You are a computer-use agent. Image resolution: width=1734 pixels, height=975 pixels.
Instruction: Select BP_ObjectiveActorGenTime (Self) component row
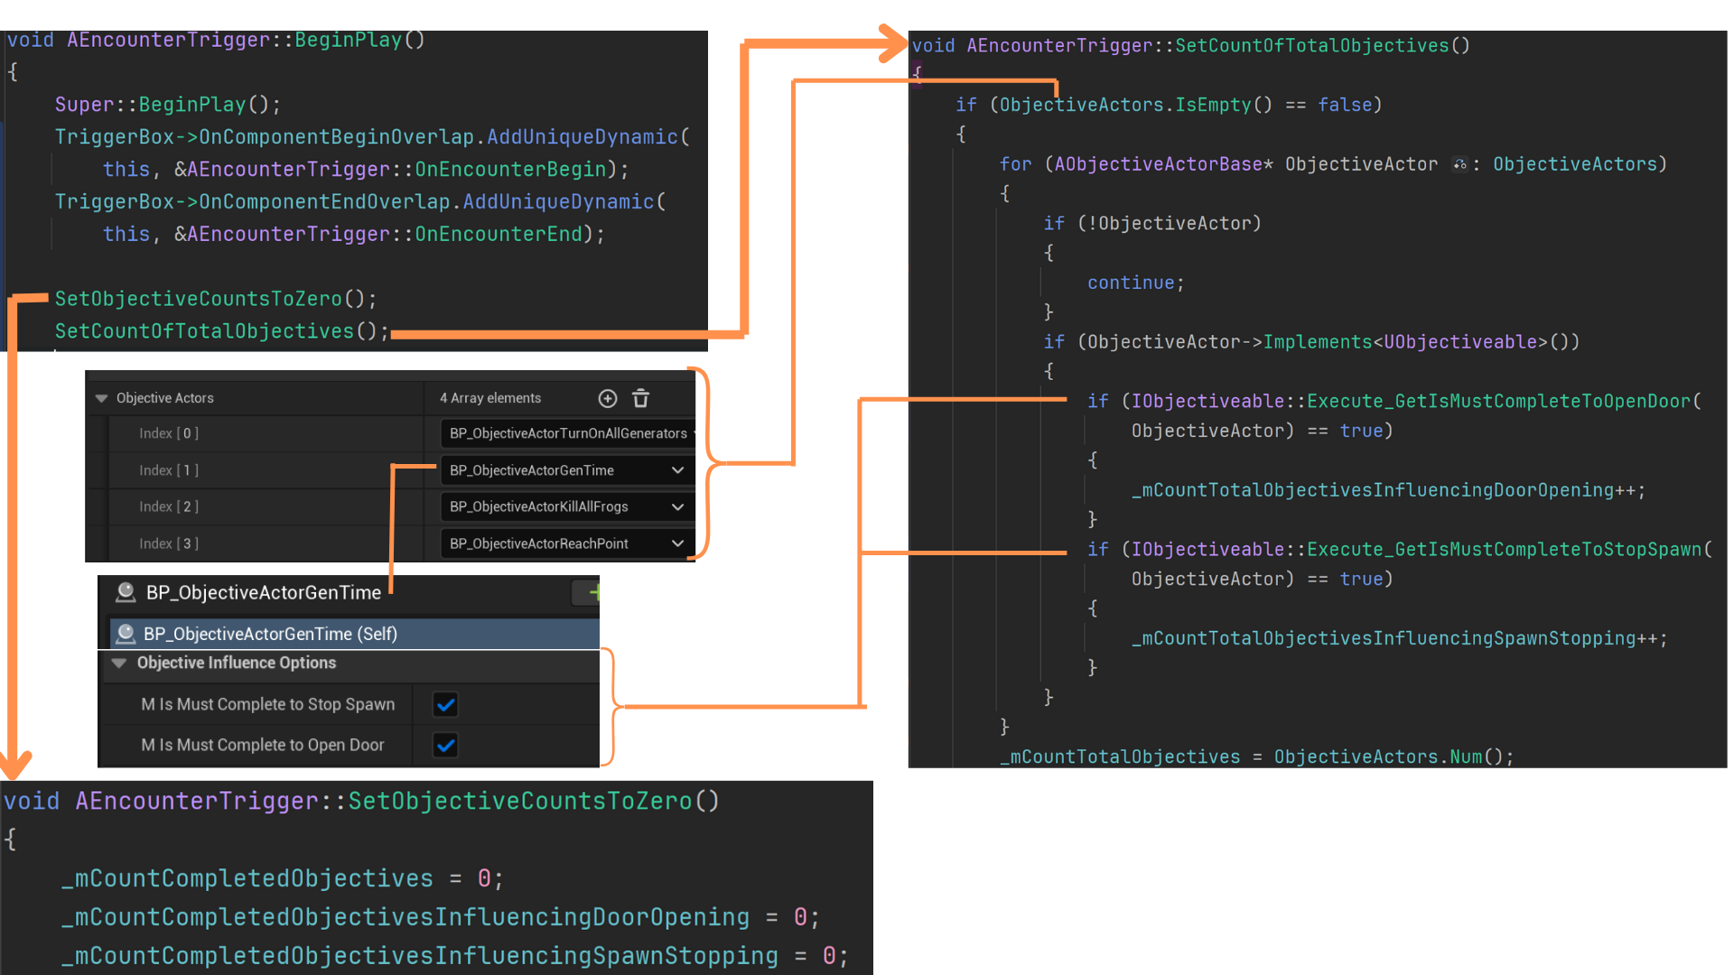tap(270, 634)
